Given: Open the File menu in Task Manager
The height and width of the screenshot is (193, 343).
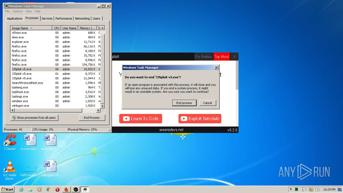Looking at the screenshot, I should pyautogui.click(x=7, y=11).
